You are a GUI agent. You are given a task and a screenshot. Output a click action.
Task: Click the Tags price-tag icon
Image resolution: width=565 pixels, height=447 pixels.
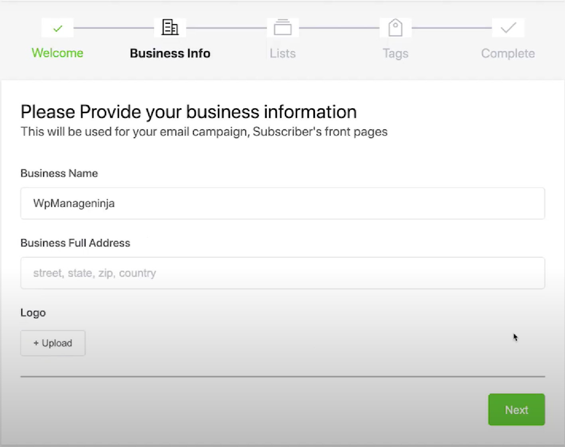[x=395, y=27]
